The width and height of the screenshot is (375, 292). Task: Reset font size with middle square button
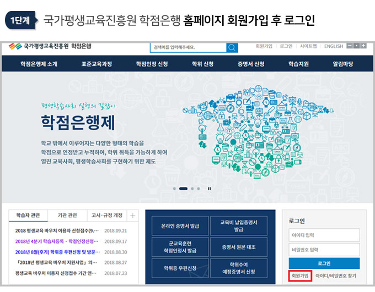[357, 46]
